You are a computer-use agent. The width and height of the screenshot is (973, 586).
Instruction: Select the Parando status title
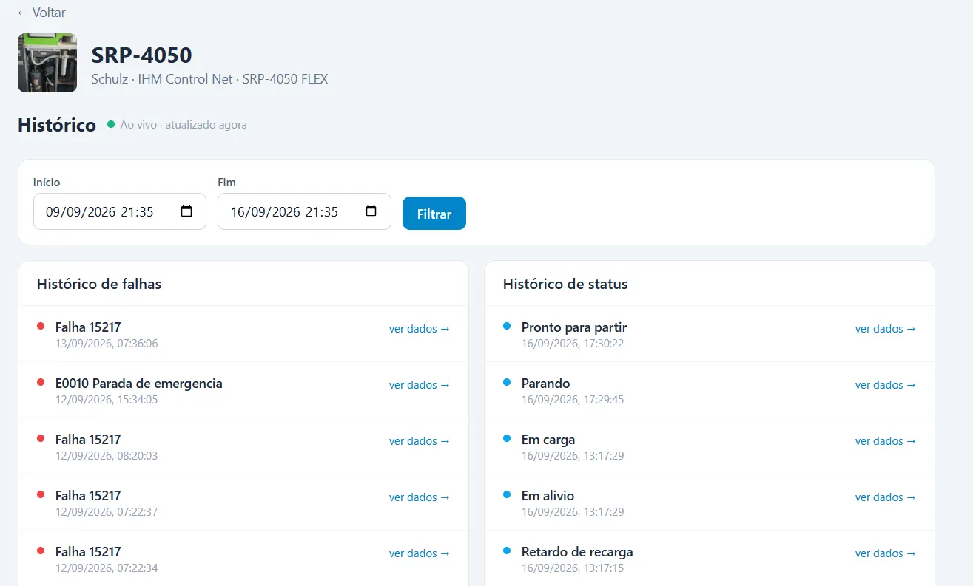coord(546,384)
